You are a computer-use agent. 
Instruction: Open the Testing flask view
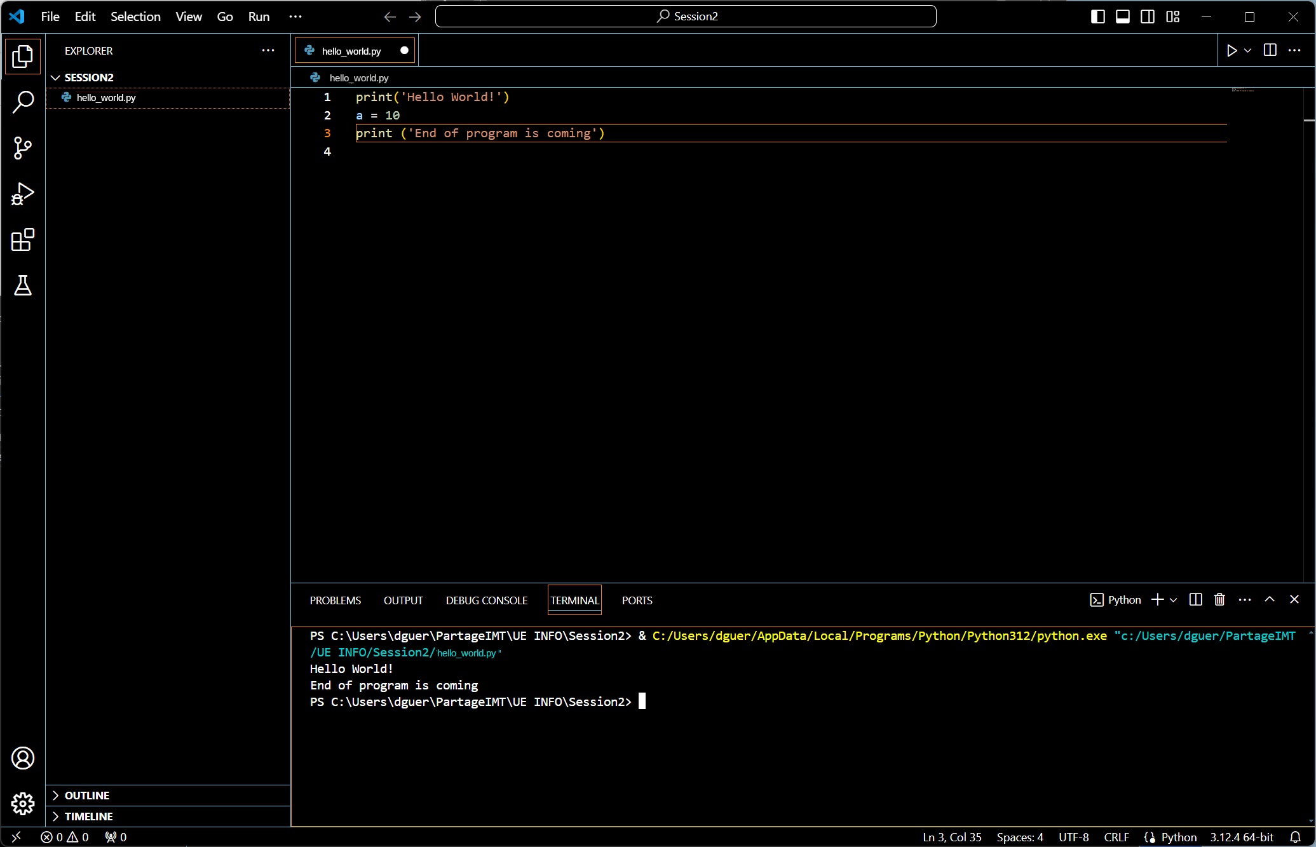[23, 286]
